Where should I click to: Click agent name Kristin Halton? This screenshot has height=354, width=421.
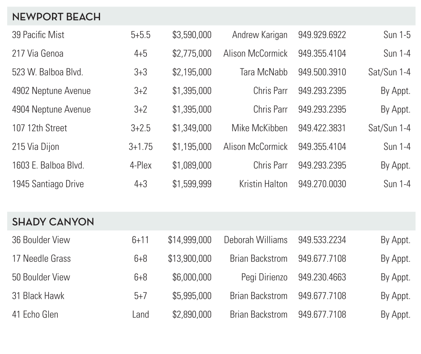pyautogui.click(x=263, y=184)
